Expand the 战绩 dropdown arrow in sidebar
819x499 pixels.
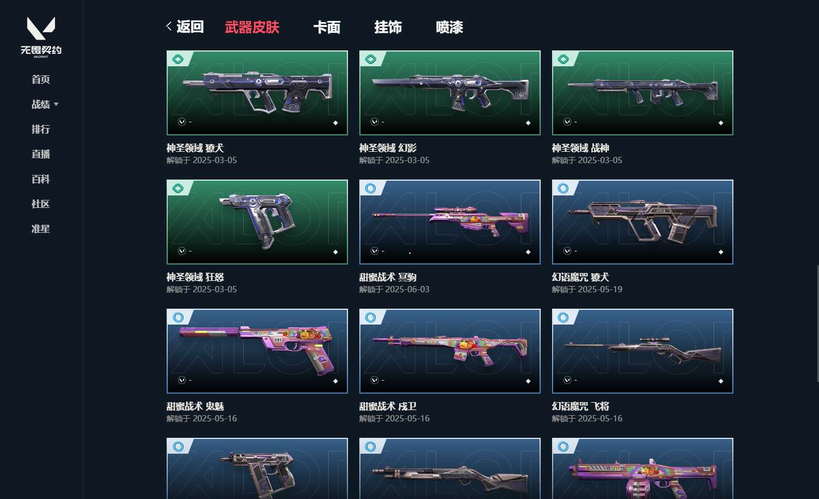[56, 104]
